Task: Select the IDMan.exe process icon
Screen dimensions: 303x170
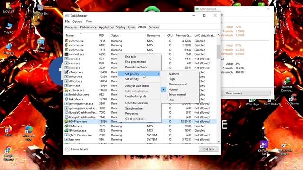Action: pyautogui.click(x=66, y=126)
